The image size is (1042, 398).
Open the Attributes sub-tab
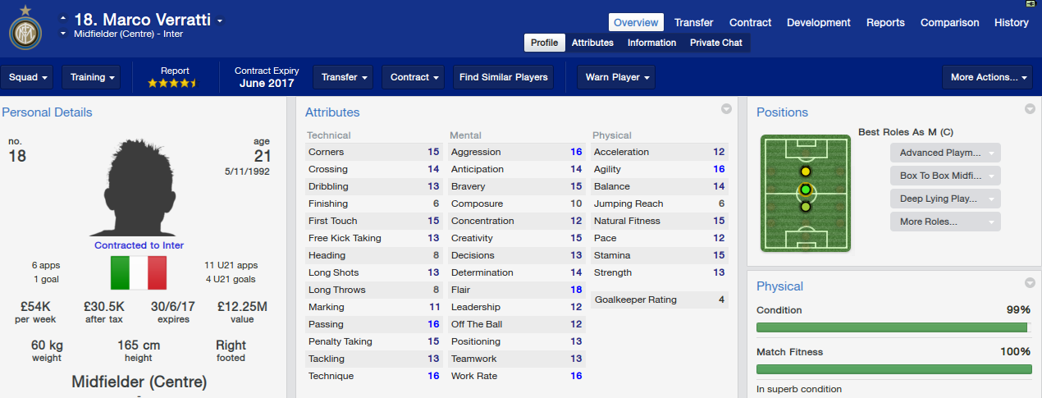[592, 43]
